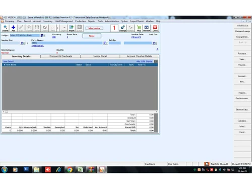This screenshot has height=189, width=252.
Task: Click the greyed Refresh toolbar icon
Action: point(131,28)
